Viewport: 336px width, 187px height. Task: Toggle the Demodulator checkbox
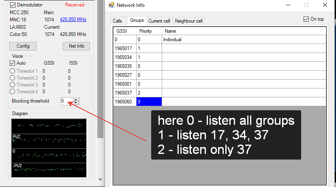(x=13, y=5)
